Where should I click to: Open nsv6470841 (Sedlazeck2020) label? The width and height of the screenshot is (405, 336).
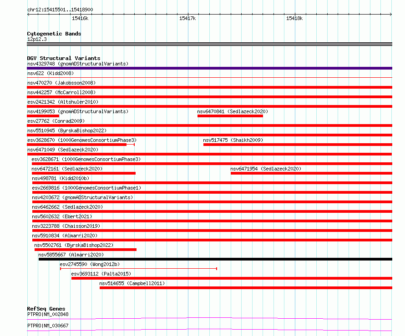233,111
